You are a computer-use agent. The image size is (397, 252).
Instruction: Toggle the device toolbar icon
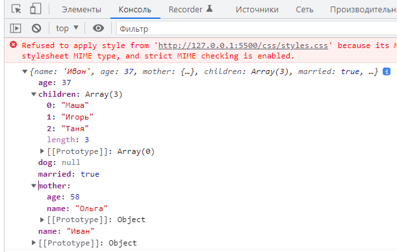[36, 9]
